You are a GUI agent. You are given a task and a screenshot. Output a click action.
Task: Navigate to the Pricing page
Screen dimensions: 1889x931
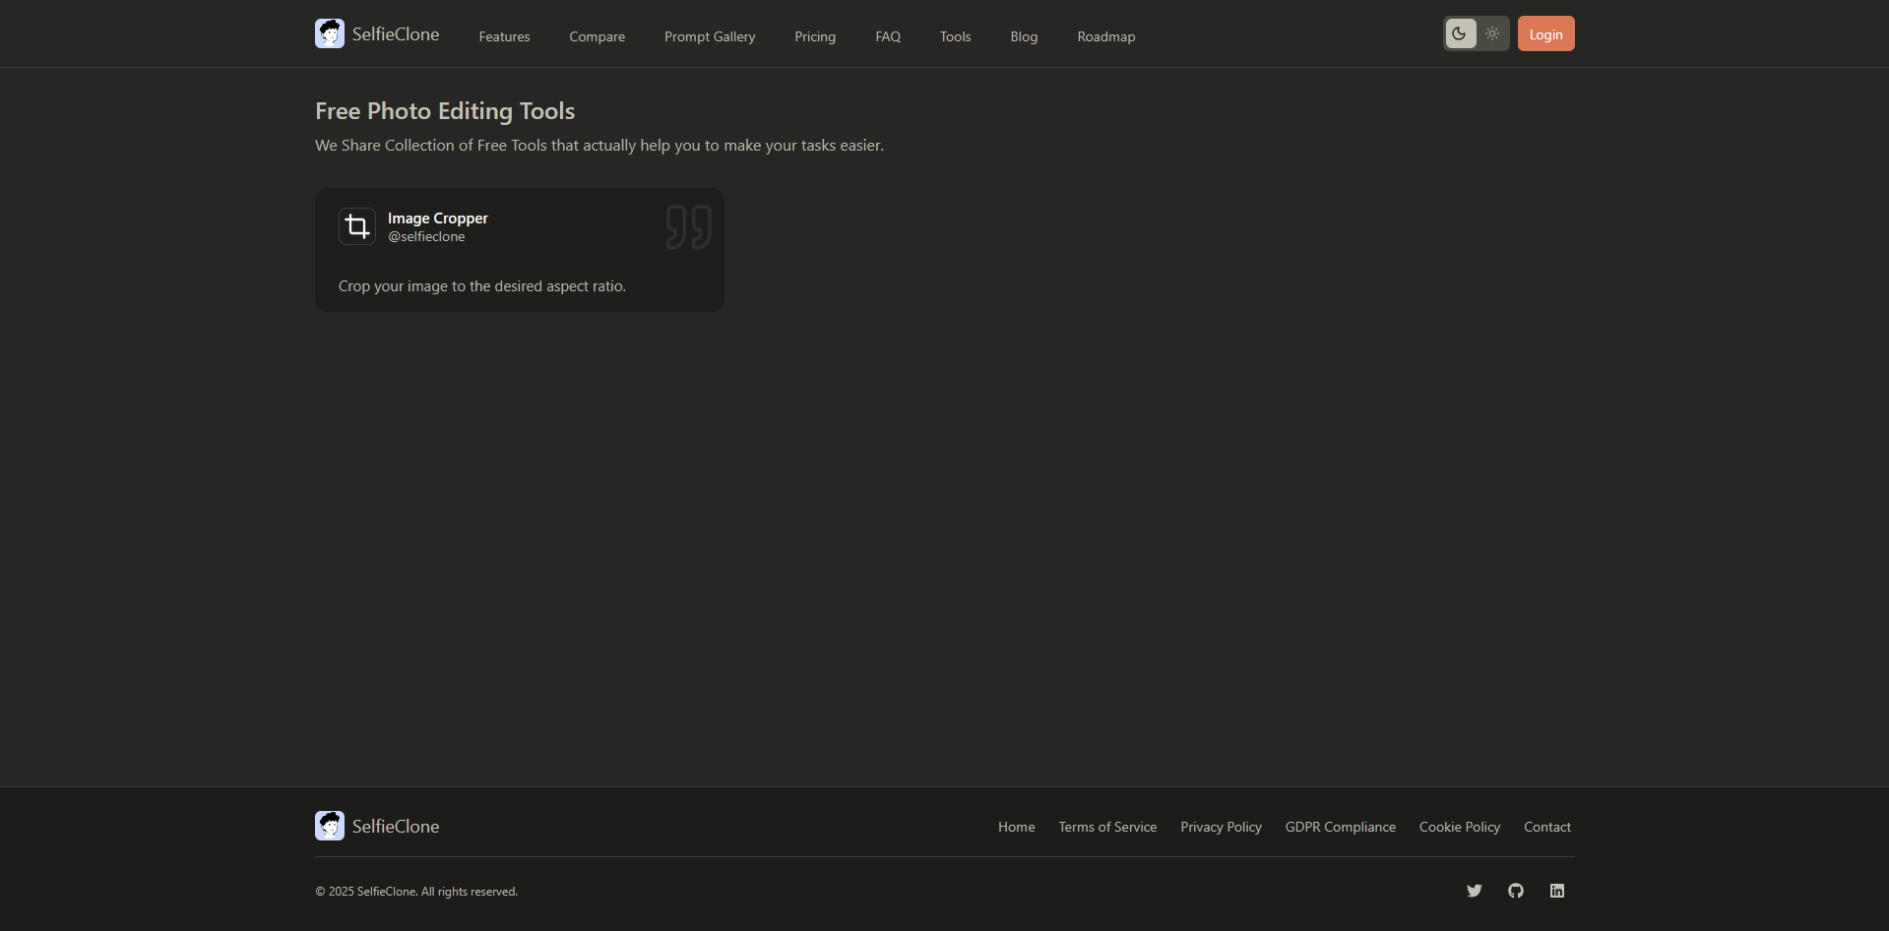click(x=814, y=36)
